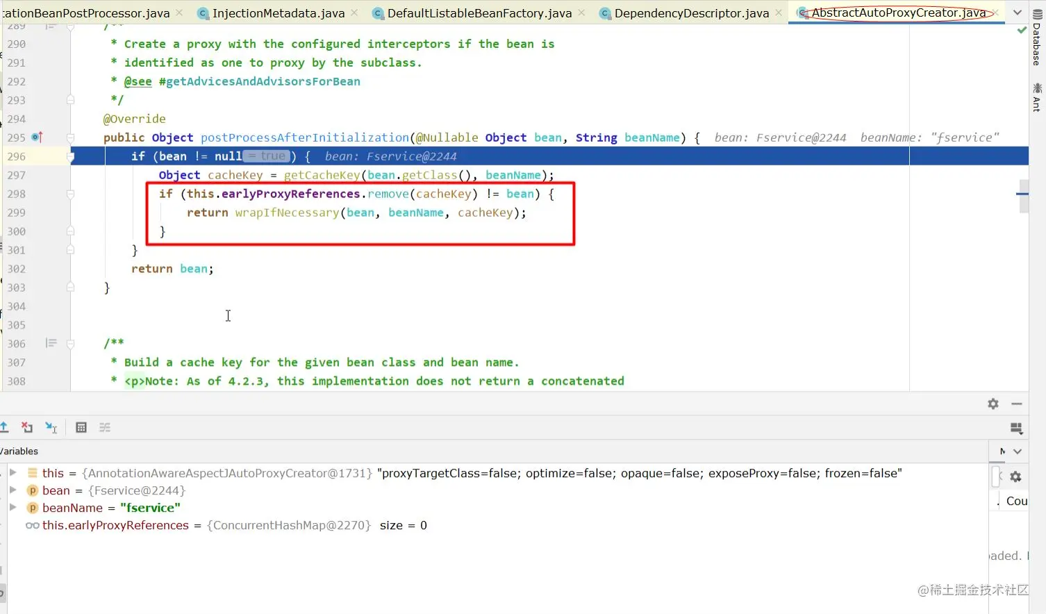Hide the debug tool window
Viewport: 1046px width, 614px height.
click(1017, 404)
